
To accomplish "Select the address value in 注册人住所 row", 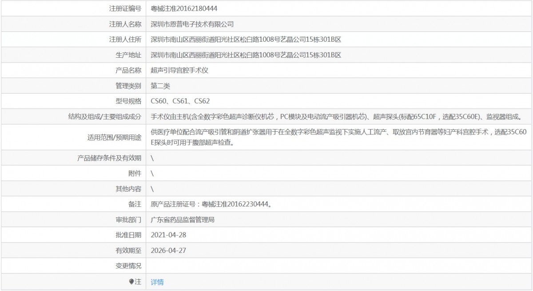I will click(x=246, y=39).
